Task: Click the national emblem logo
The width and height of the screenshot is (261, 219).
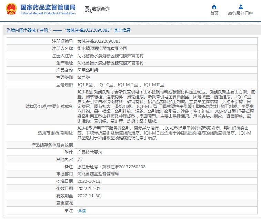Action: [x=11, y=9]
